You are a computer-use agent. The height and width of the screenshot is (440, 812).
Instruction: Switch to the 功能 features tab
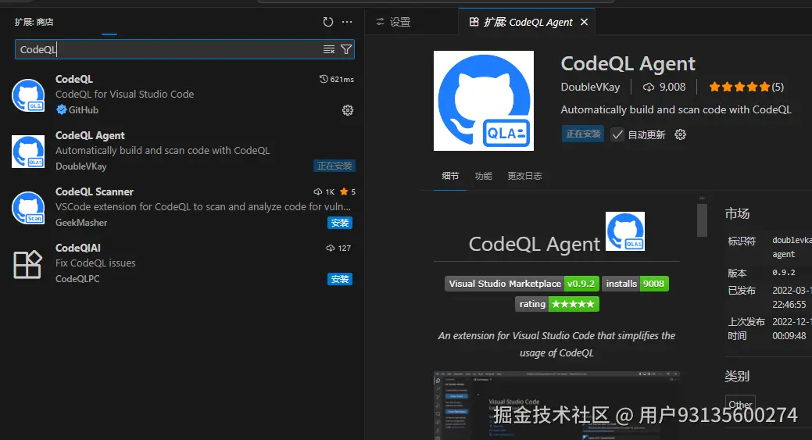(x=483, y=176)
